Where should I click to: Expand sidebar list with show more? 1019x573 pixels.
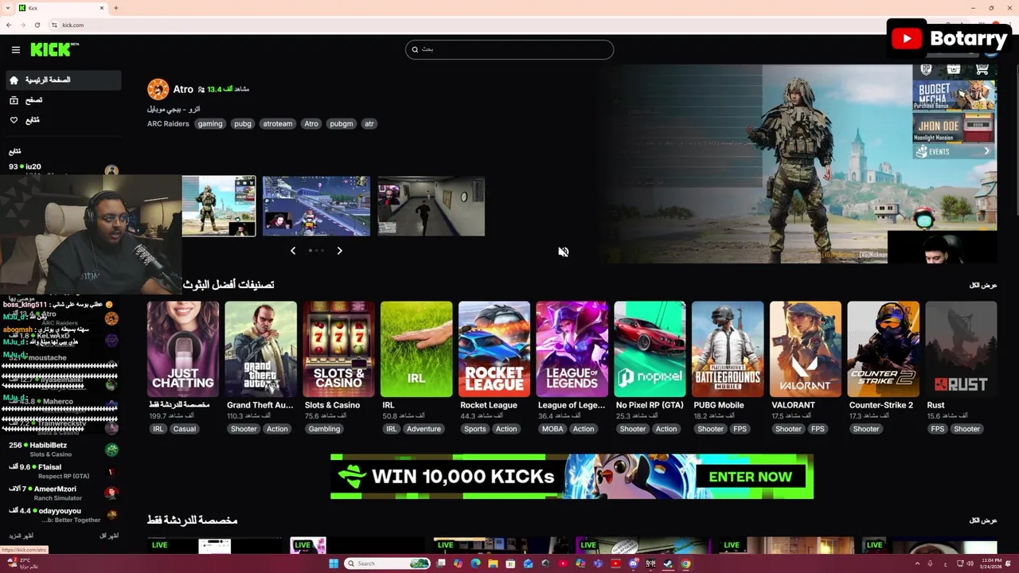(21, 536)
